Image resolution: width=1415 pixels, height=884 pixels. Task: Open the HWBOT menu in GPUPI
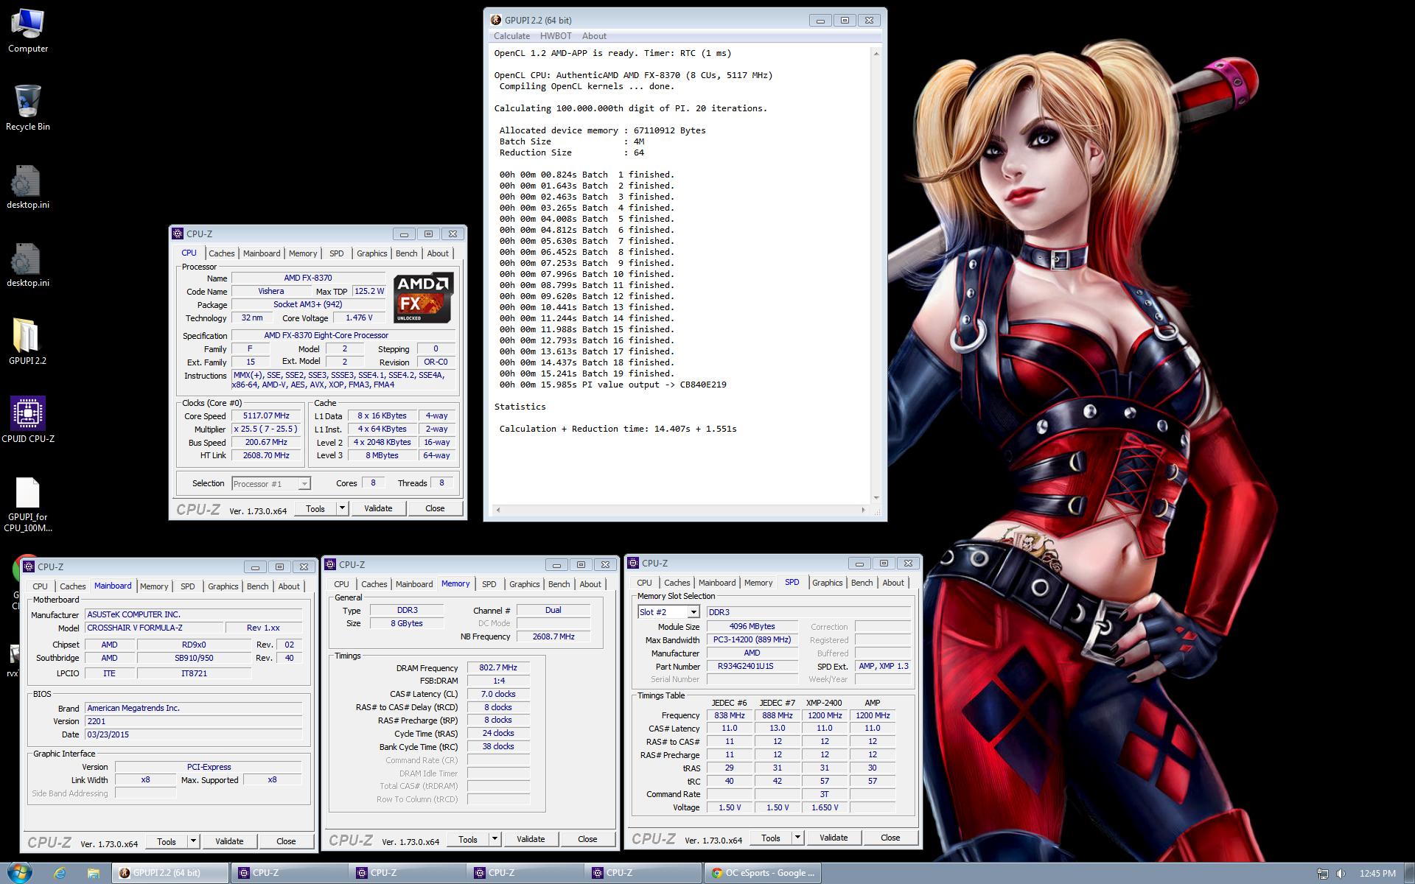tap(556, 36)
